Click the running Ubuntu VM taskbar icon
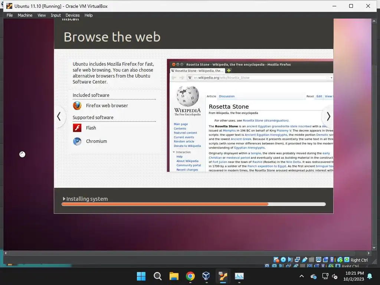This screenshot has width=380, height=285. pyautogui.click(x=223, y=276)
